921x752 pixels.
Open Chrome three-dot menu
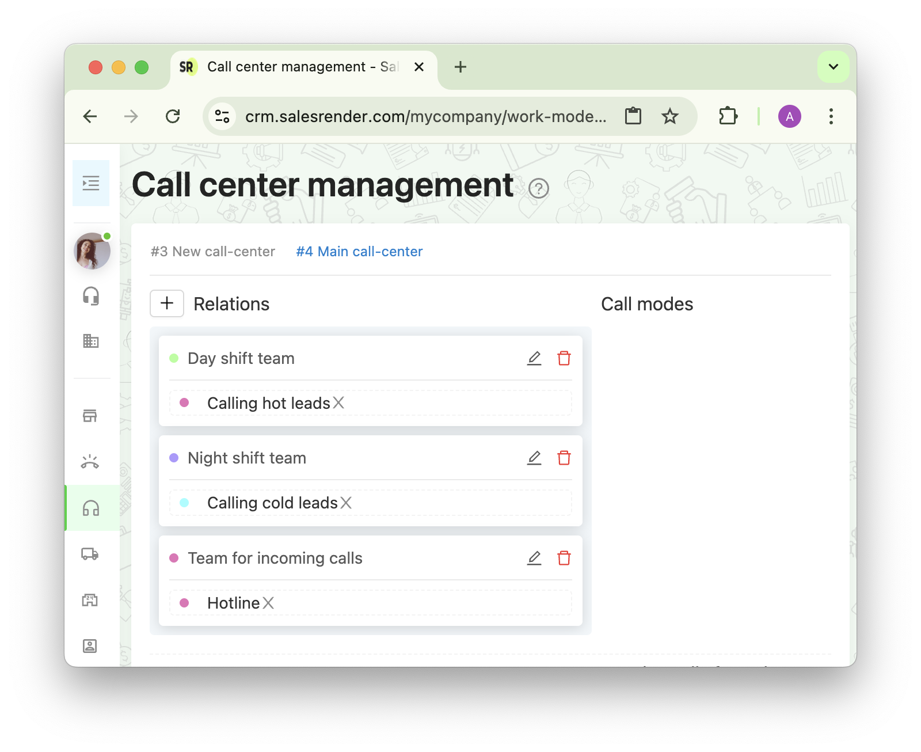(x=831, y=116)
